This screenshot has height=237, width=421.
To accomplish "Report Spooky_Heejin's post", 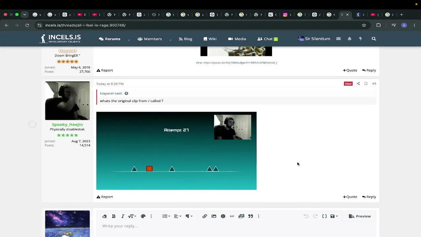I will click(105, 197).
